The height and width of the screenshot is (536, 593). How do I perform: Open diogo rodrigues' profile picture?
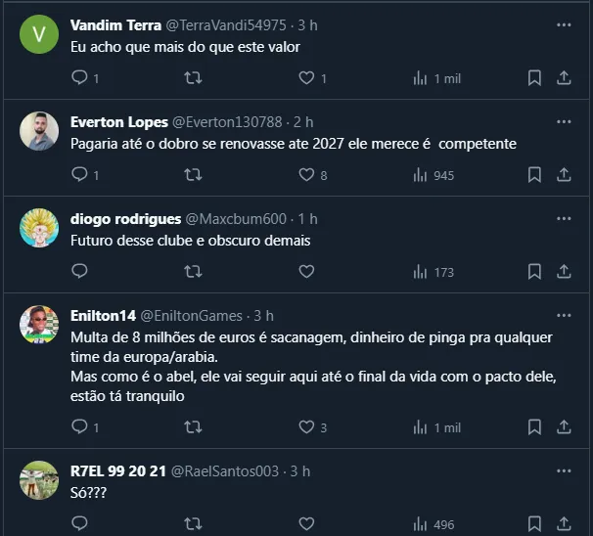click(39, 229)
